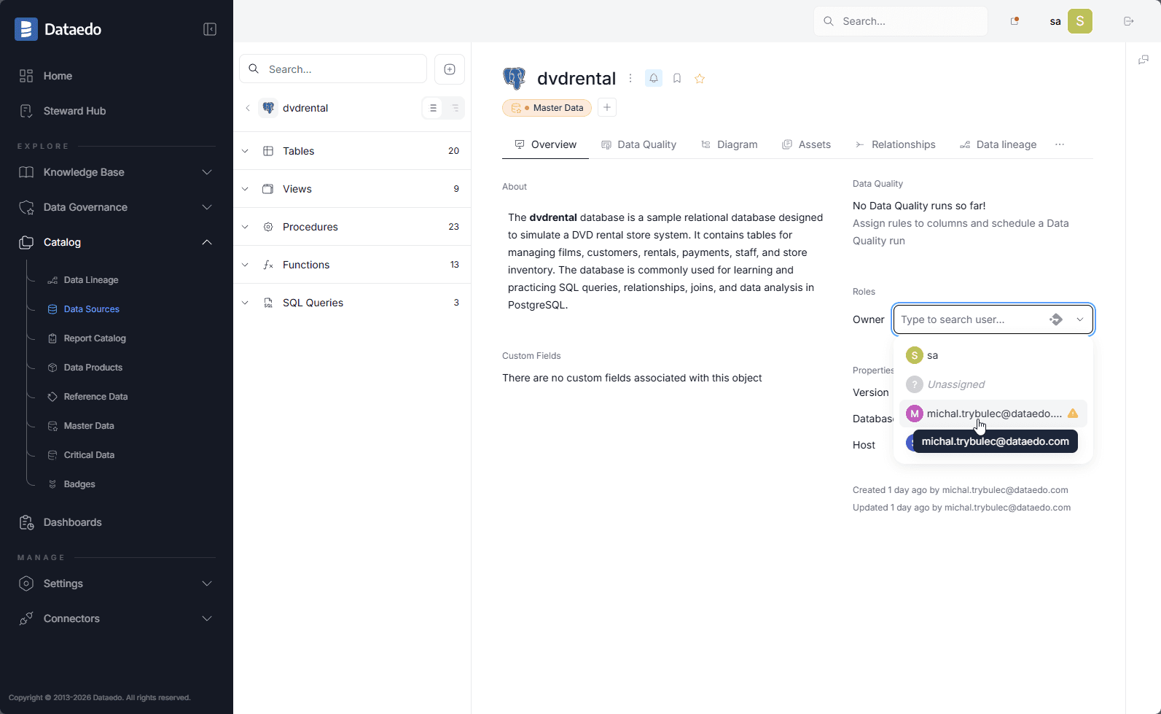
Task: Open the Relationships tab
Action: 896,144
